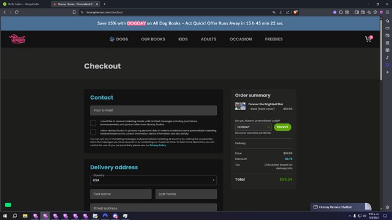This screenshot has width=392, height=220.
Task: Click DOGDAY code in the top banner
Action: (x=136, y=23)
